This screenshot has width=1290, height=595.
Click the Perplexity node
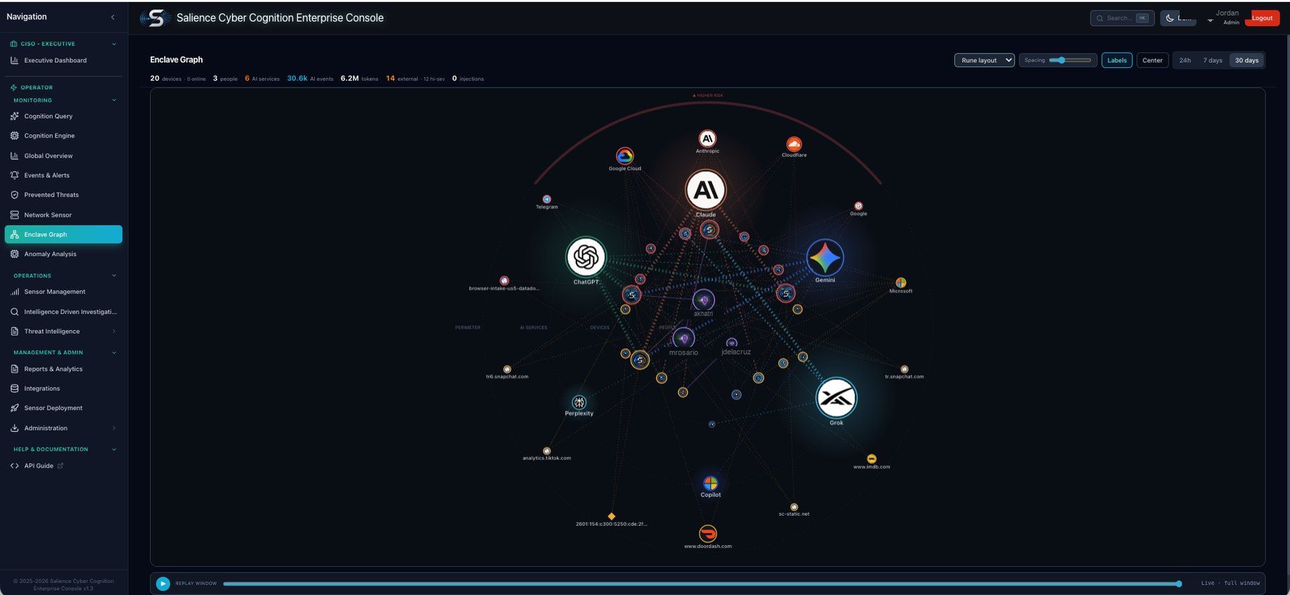(x=579, y=402)
